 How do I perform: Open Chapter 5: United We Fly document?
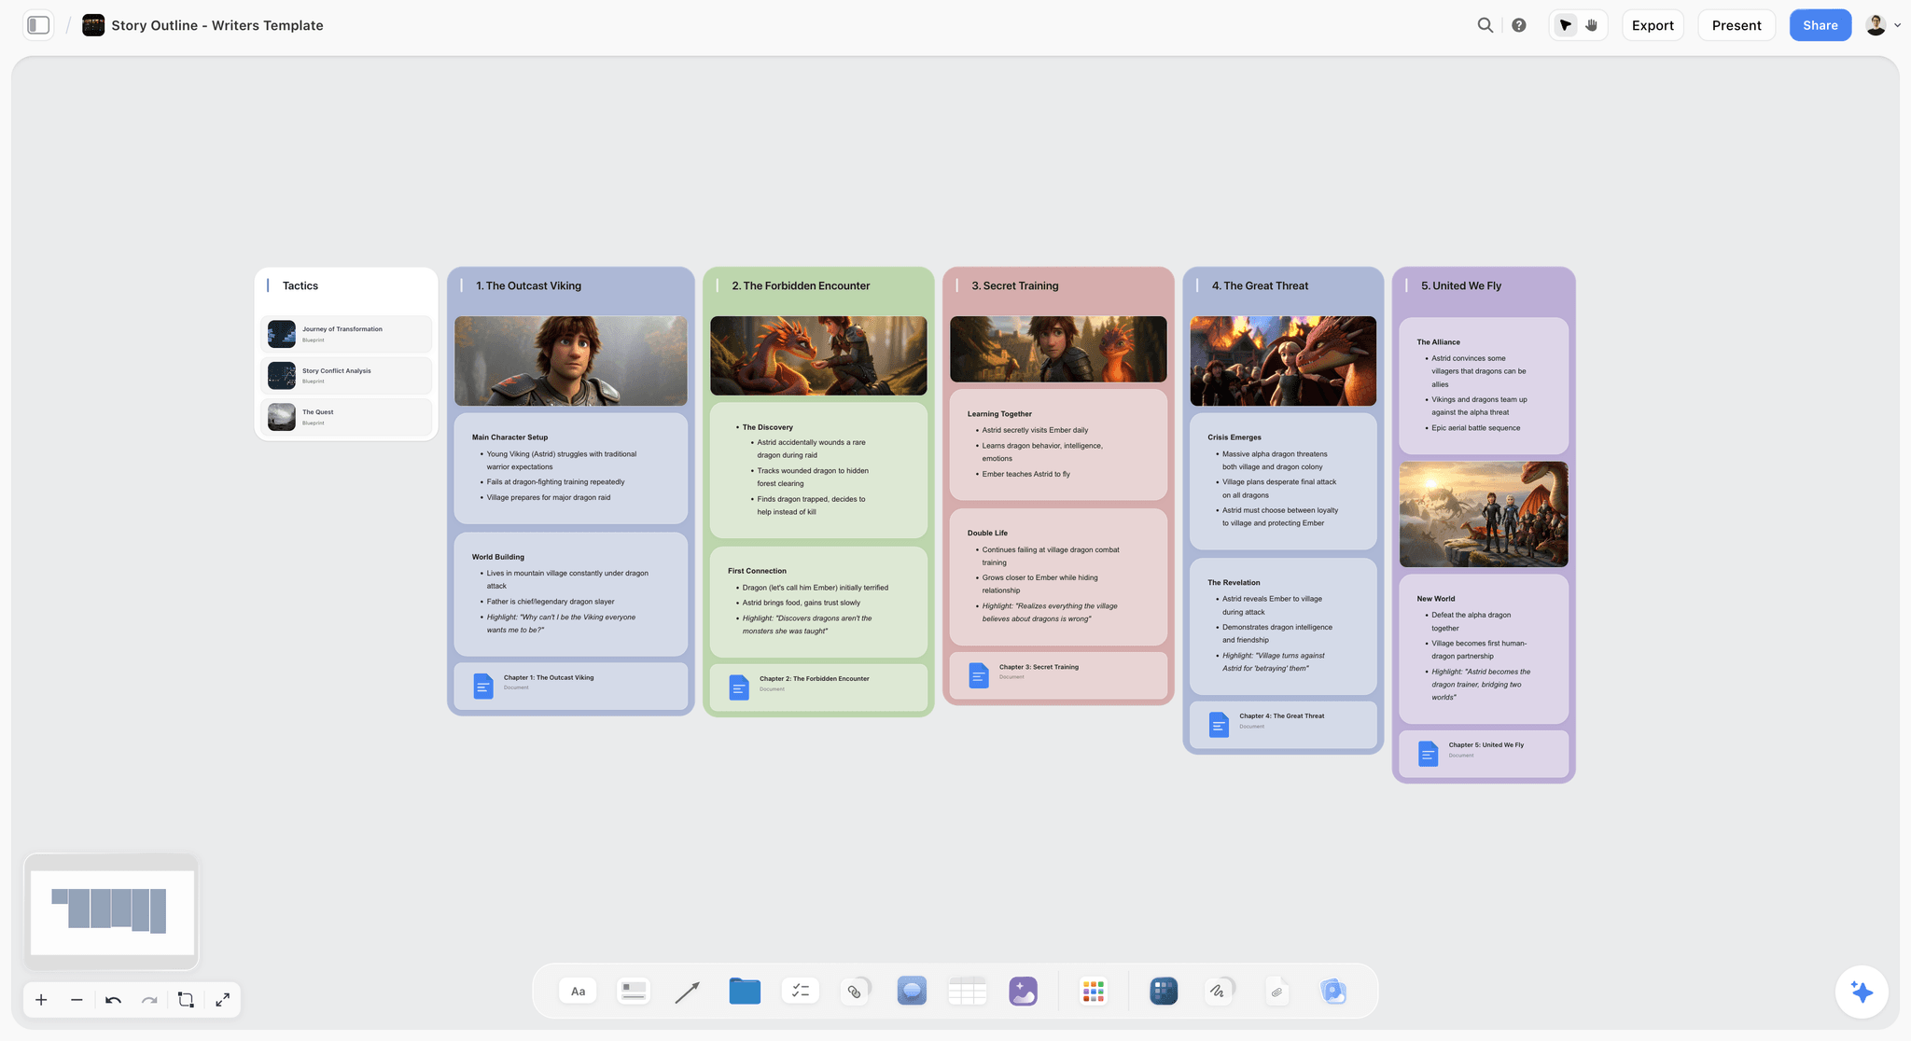(1484, 753)
